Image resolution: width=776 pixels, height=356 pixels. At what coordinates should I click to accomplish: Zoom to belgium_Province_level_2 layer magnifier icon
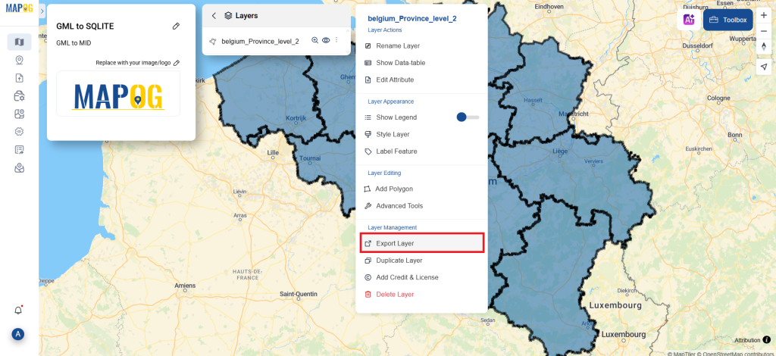point(314,41)
